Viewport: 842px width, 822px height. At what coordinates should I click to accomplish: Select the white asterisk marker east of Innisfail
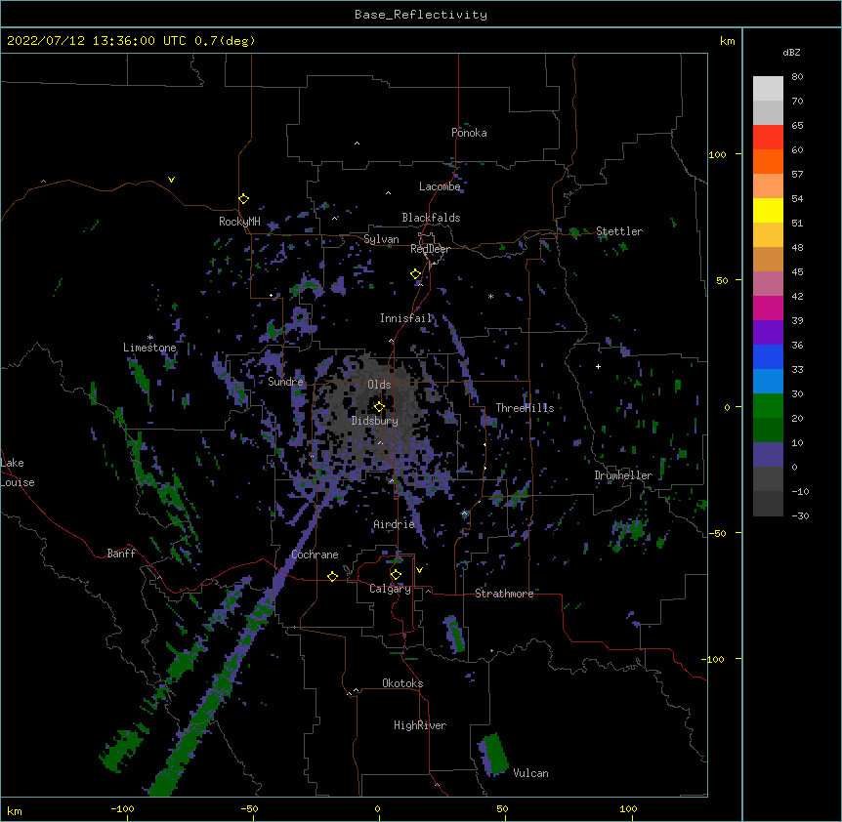(x=490, y=296)
